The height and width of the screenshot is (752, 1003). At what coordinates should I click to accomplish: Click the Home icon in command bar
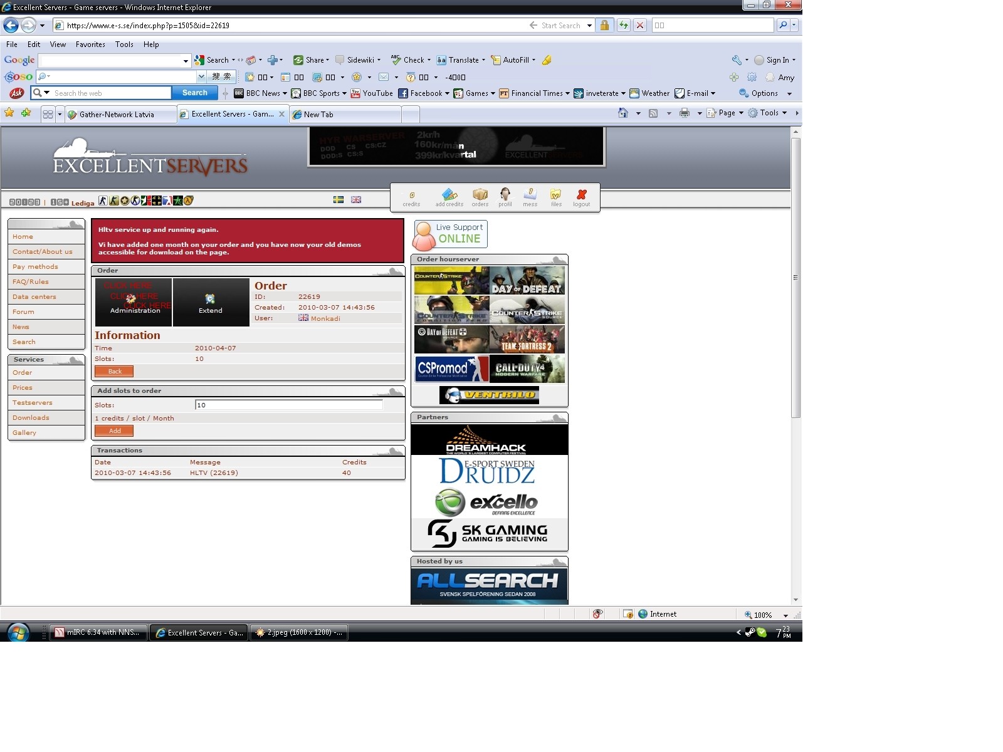point(623,113)
